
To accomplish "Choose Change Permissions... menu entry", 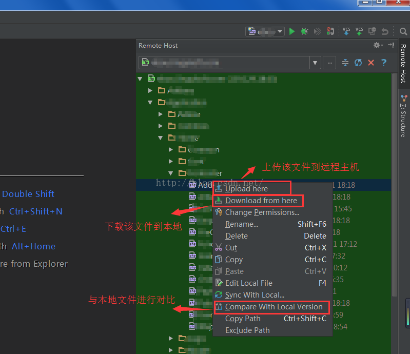I will (272, 212).
